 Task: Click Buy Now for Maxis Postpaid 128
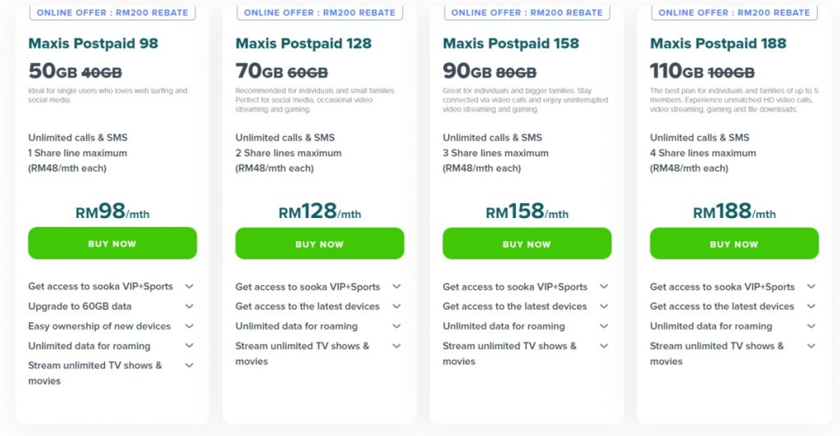(x=319, y=243)
